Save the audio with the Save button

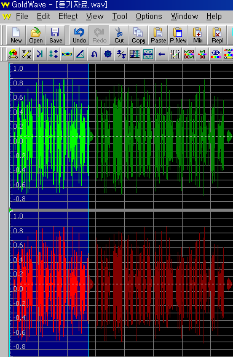(x=55, y=35)
